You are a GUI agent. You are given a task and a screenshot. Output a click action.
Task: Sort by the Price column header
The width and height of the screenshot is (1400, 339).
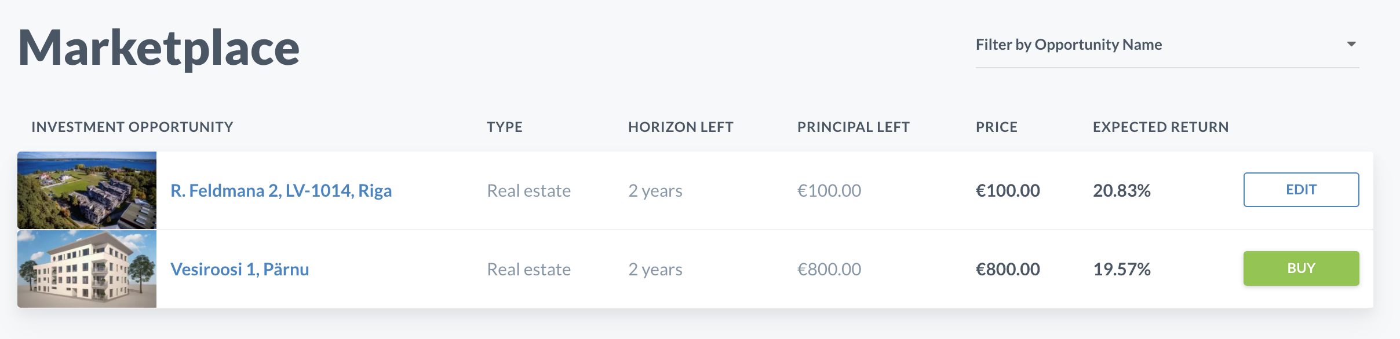pyautogui.click(x=997, y=127)
